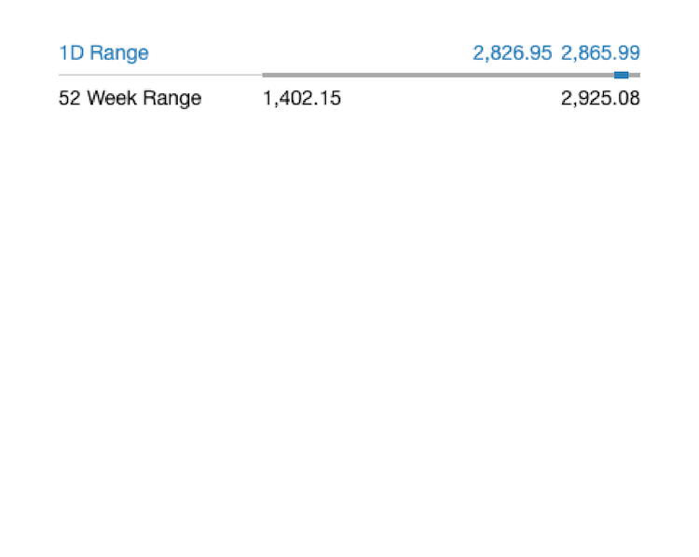Image resolution: width=699 pixels, height=557 pixels.
Task: Click gray range bar at one-quarter length
Action: click(357, 75)
